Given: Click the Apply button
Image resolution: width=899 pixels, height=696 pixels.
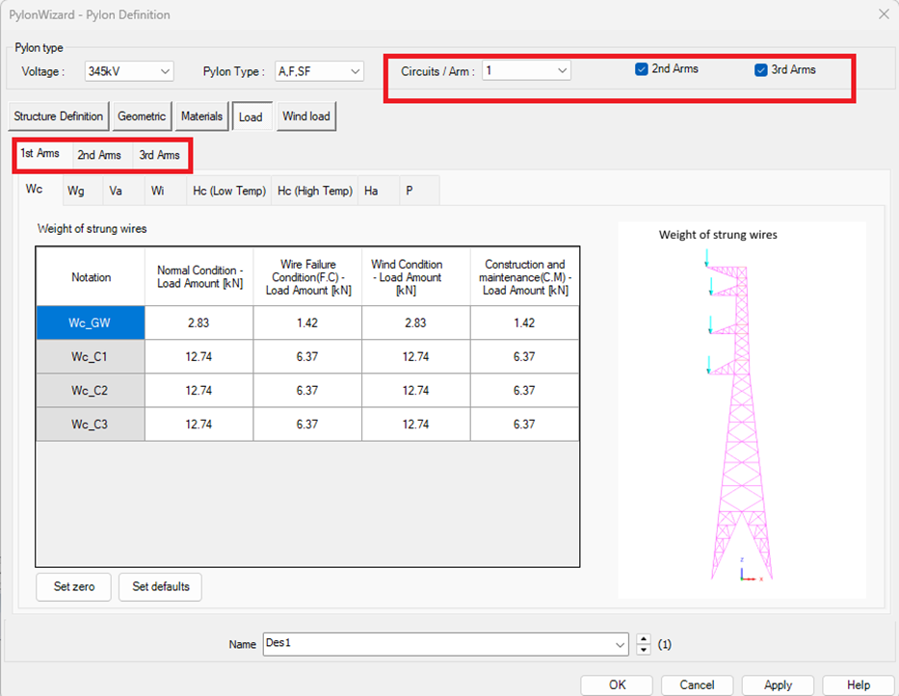Looking at the screenshot, I should click(x=778, y=684).
